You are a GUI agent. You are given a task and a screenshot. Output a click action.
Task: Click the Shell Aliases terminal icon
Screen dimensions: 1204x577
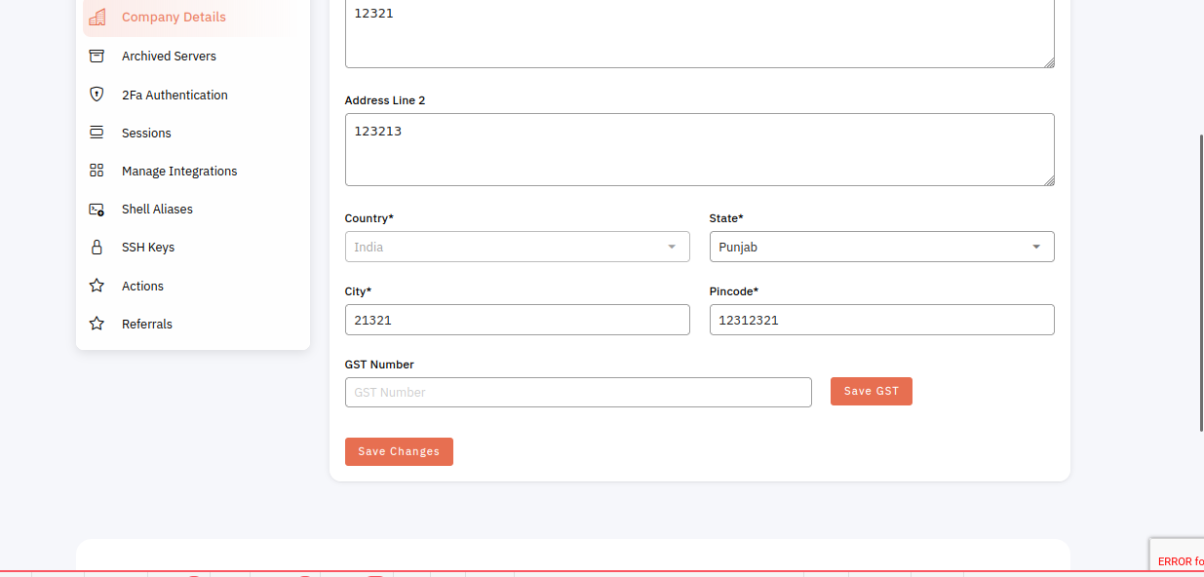coord(97,209)
